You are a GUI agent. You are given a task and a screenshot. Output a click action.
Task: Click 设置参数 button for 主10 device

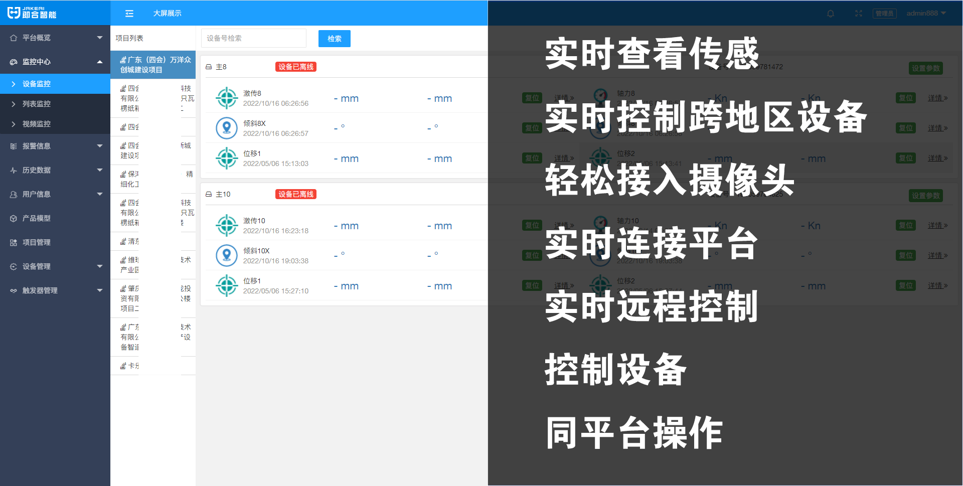click(926, 196)
